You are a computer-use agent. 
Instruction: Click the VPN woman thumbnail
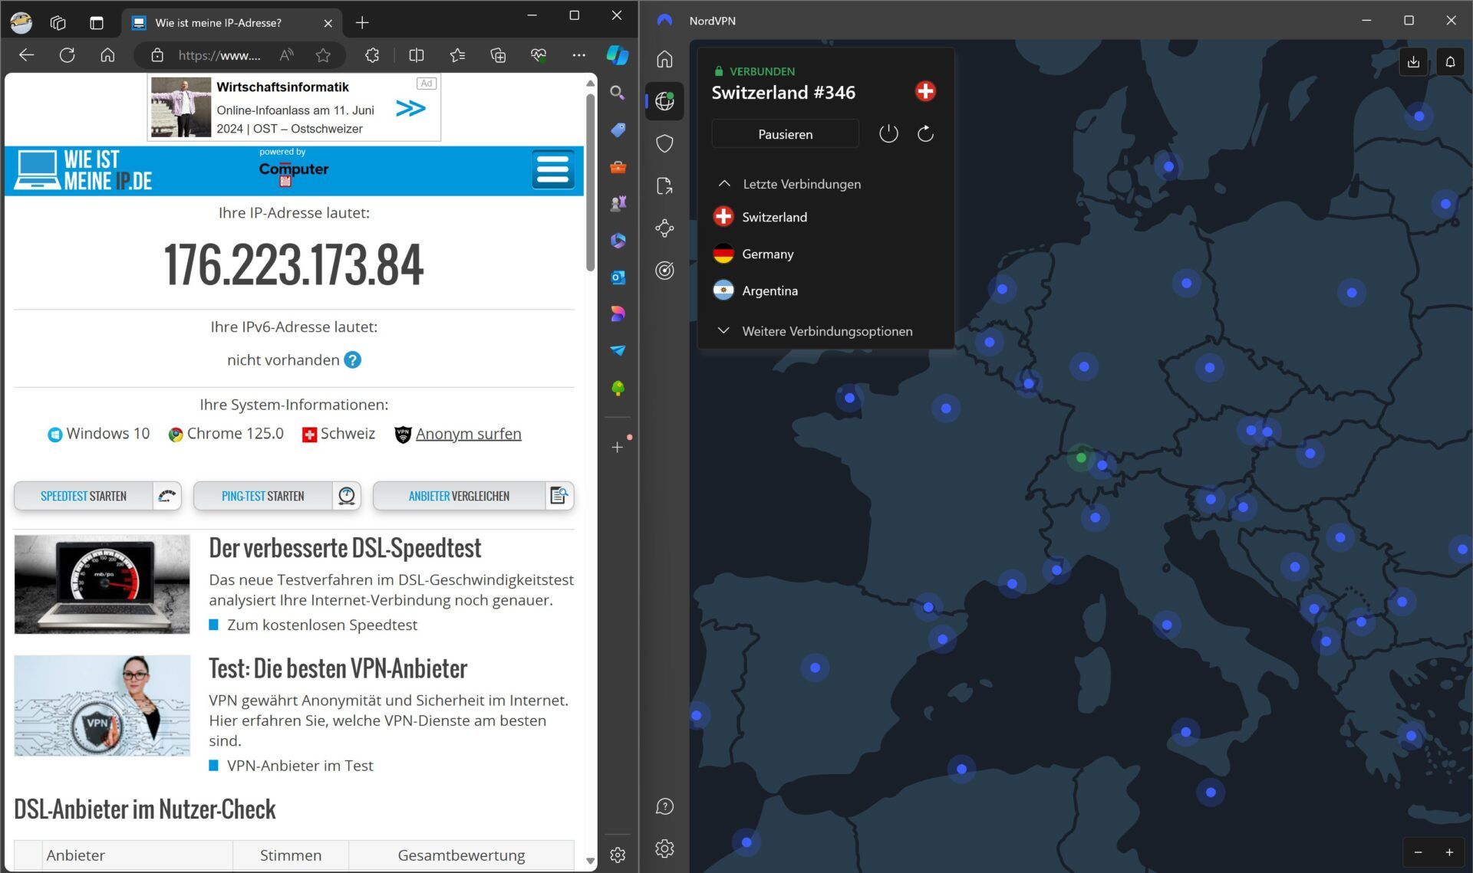[102, 705]
